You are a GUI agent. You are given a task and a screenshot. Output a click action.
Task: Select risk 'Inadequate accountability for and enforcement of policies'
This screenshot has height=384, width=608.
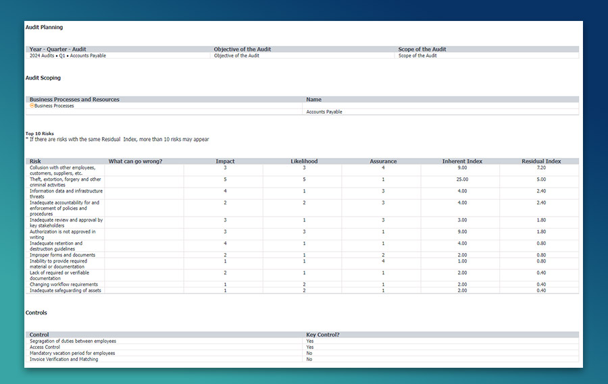(64, 208)
